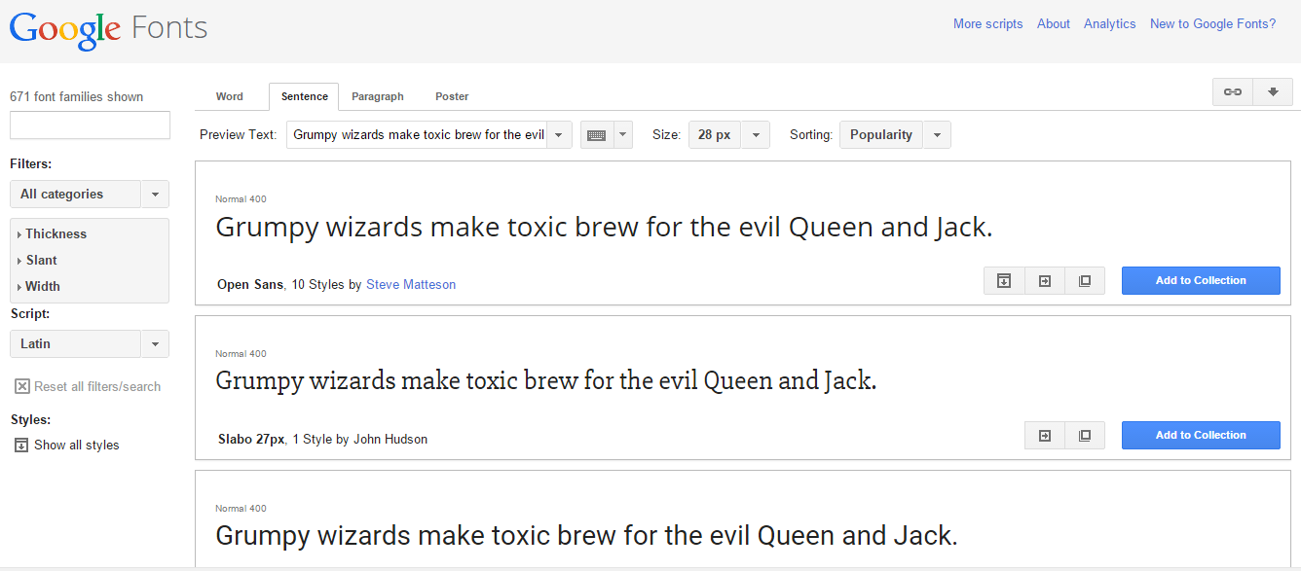
Task: Click the Open Sans preview sentence
Action: [604, 228]
